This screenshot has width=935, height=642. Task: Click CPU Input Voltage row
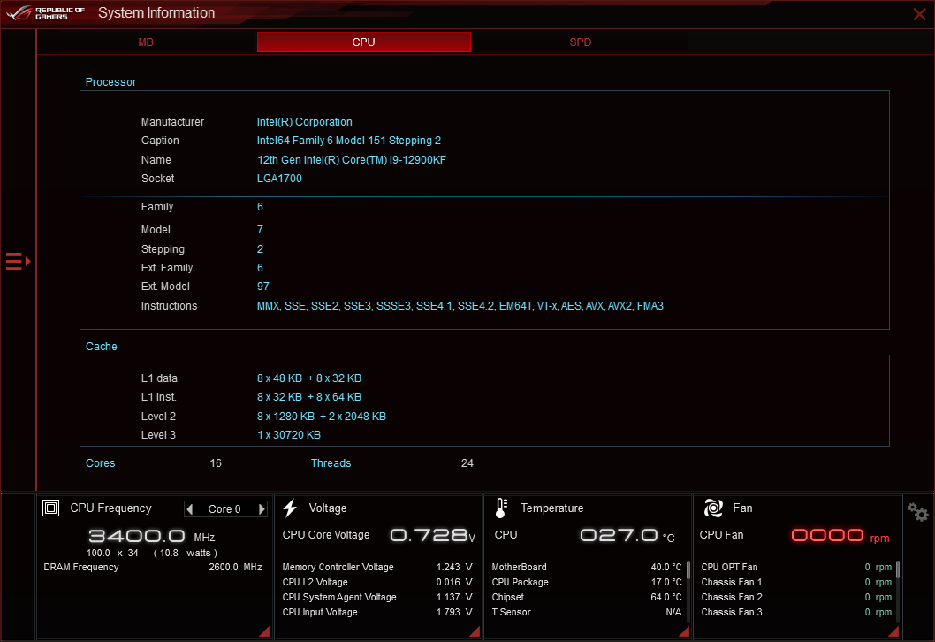click(x=376, y=612)
